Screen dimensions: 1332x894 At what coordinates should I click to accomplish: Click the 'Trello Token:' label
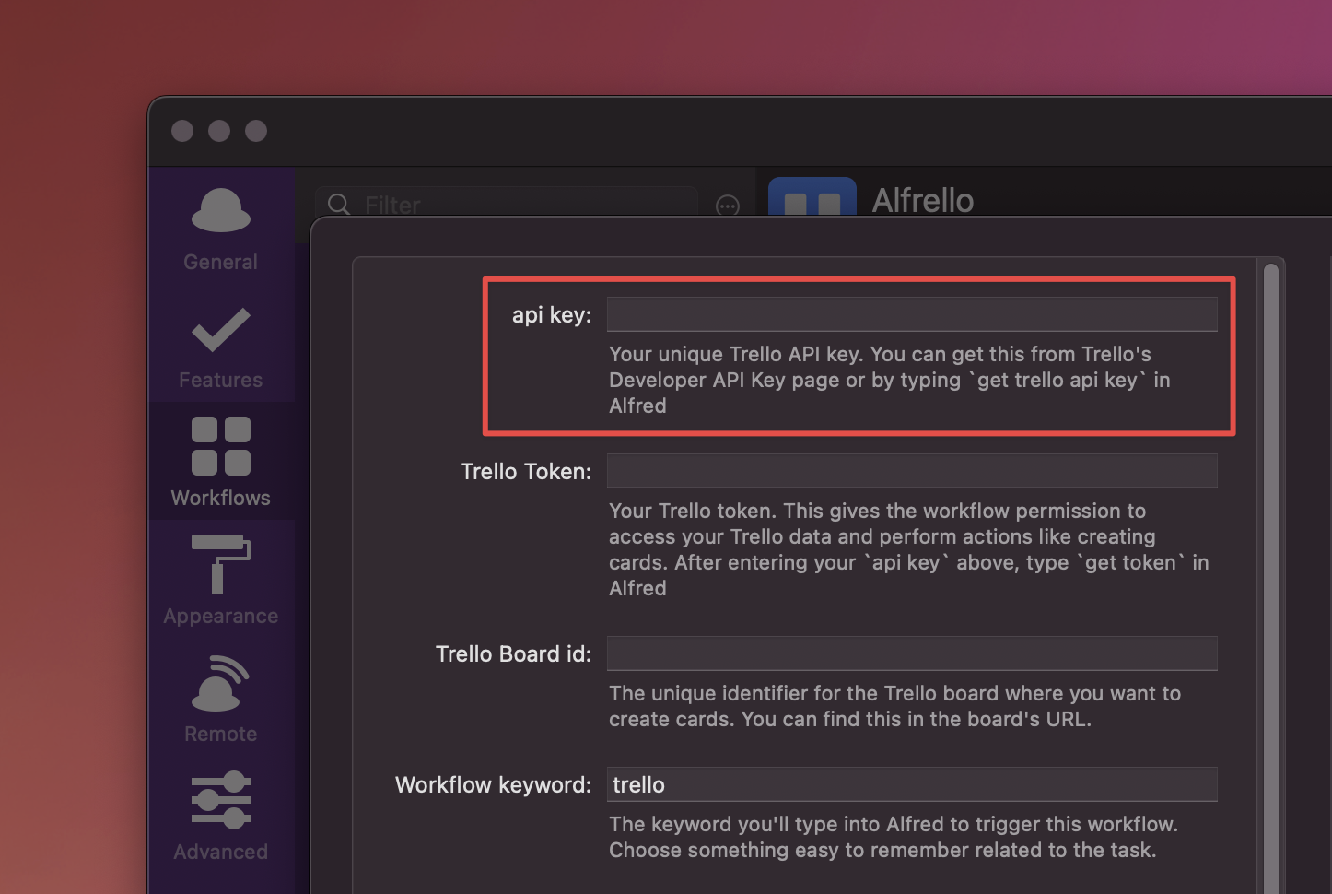point(526,472)
